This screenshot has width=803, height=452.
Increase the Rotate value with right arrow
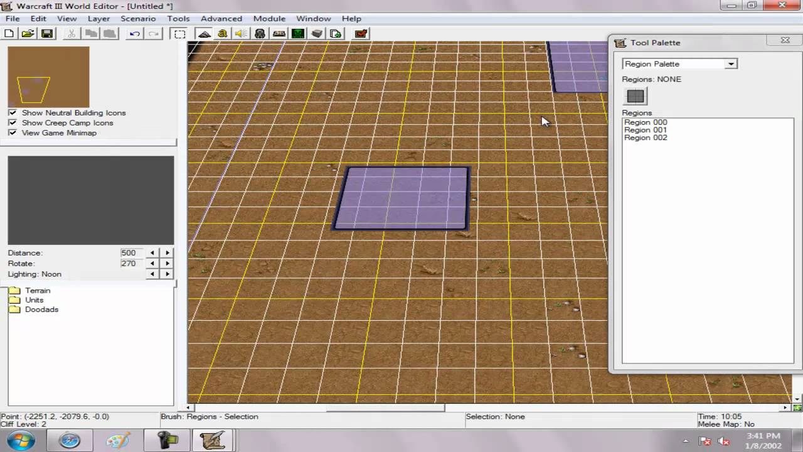point(168,264)
